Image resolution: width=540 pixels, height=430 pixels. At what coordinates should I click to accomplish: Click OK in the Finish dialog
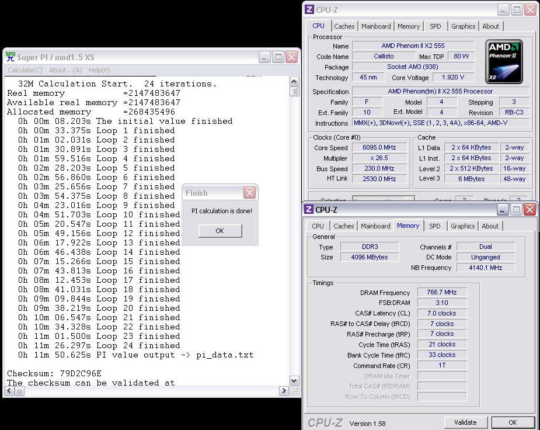pos(220,231)
